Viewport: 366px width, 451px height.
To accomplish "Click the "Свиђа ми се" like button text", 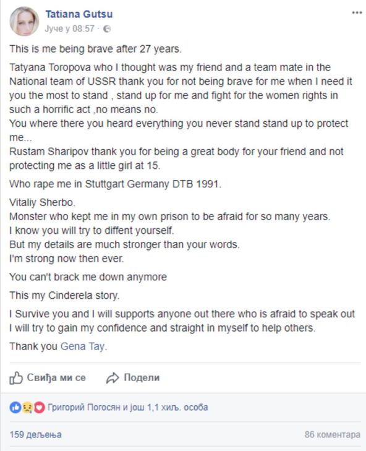I will [x=56, y=377].
